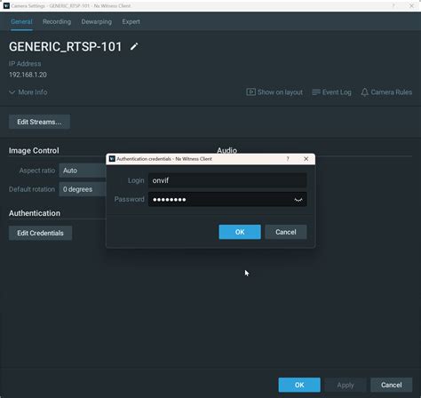Cancel the Authentication credentials dialog
Image resolution: width=421 pixels, height=398 pixels.
point(286,232)
